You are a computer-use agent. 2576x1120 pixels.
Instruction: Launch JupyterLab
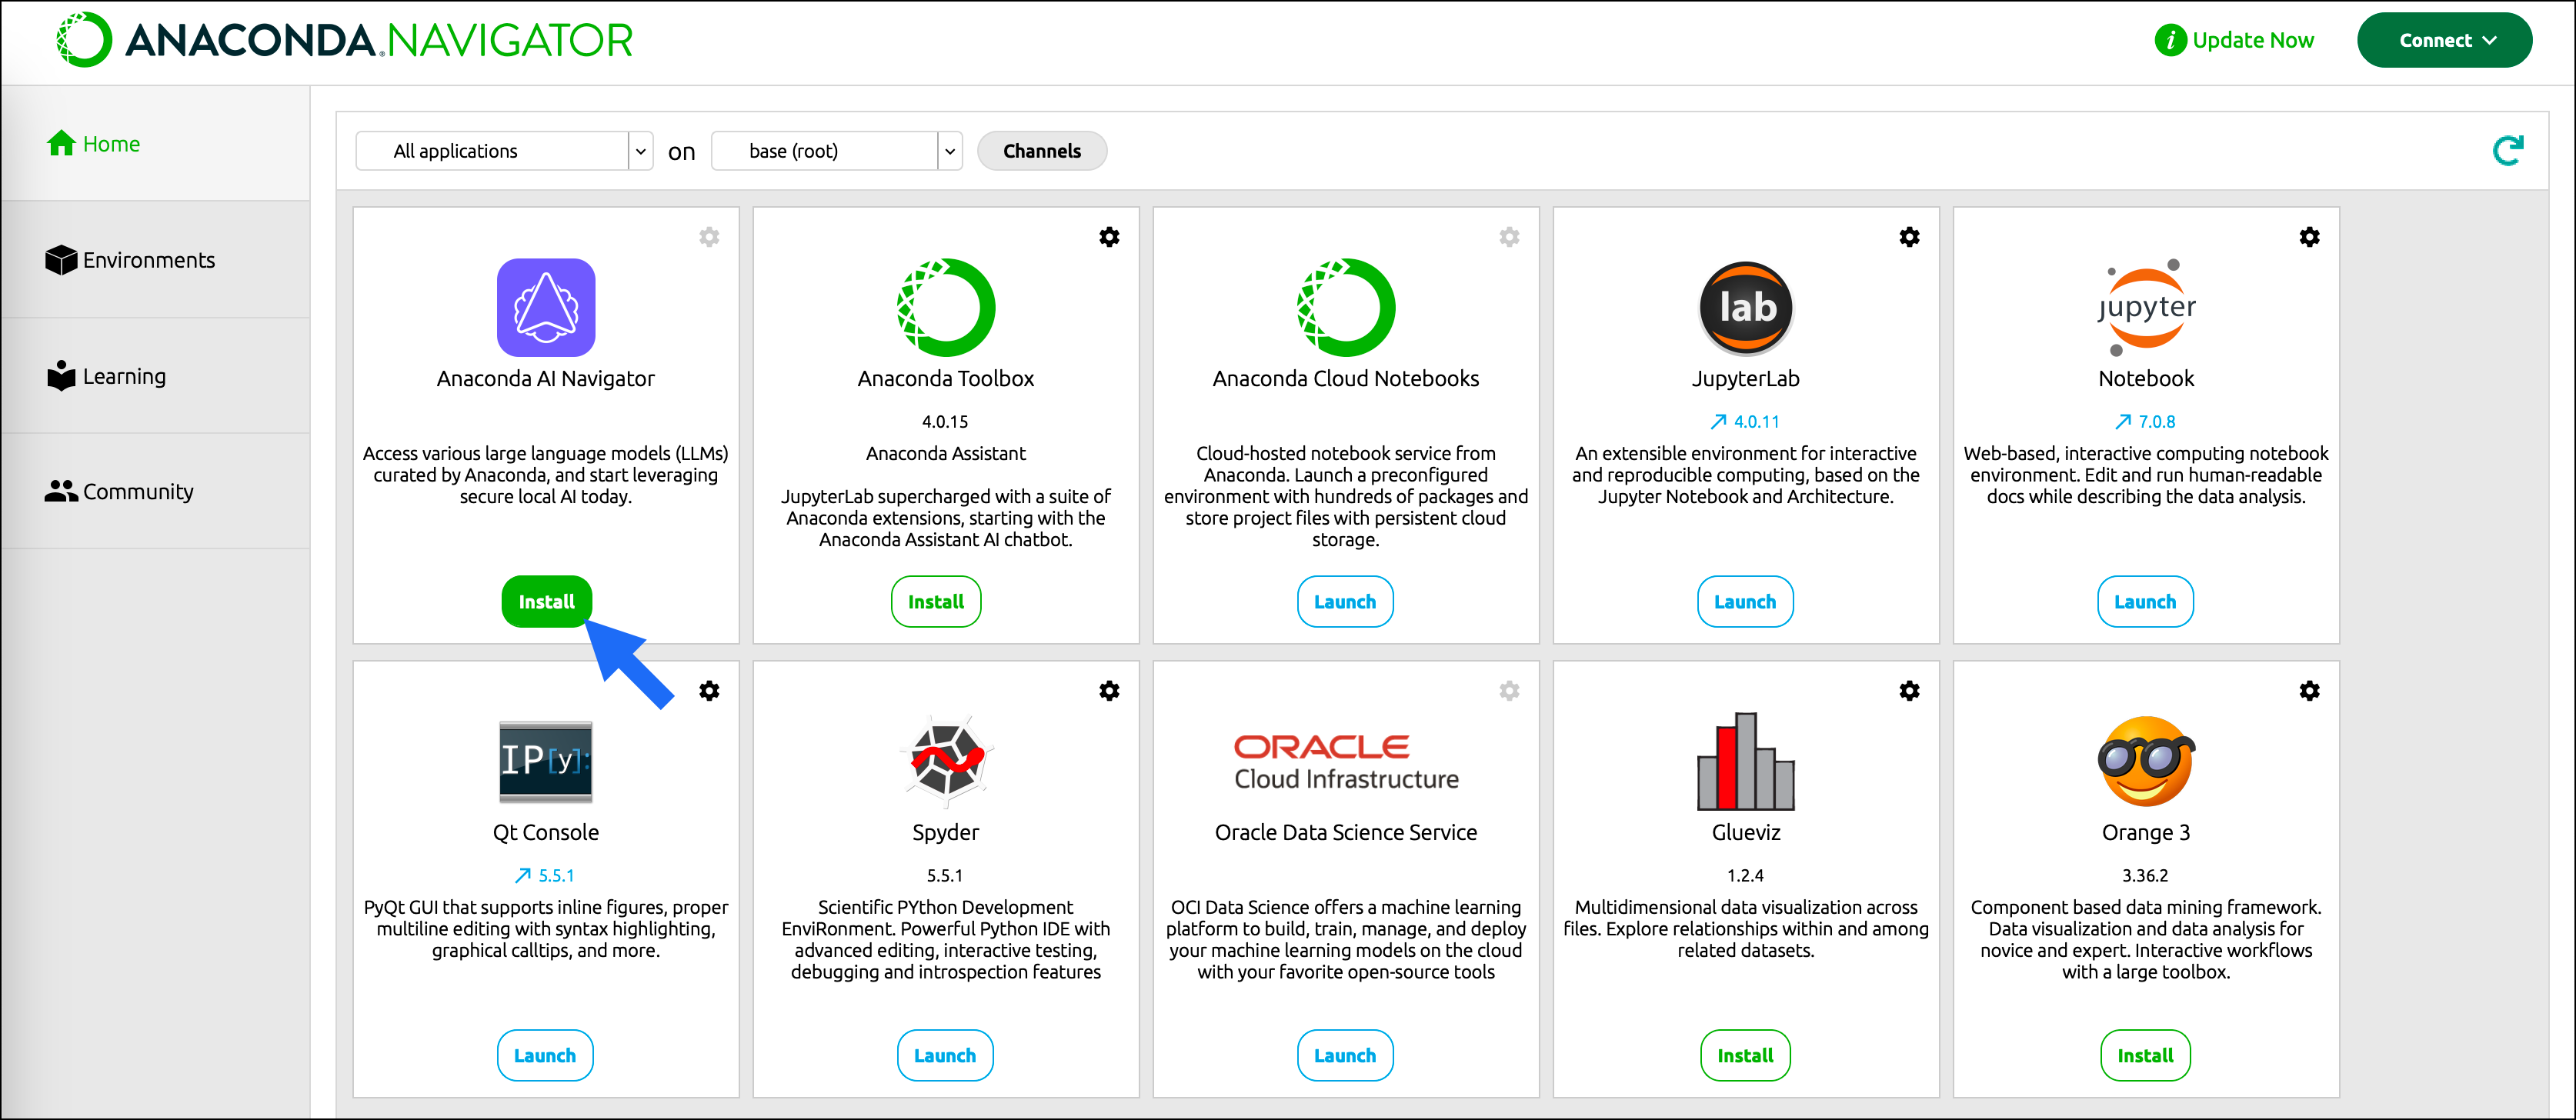pos(1745,602)
